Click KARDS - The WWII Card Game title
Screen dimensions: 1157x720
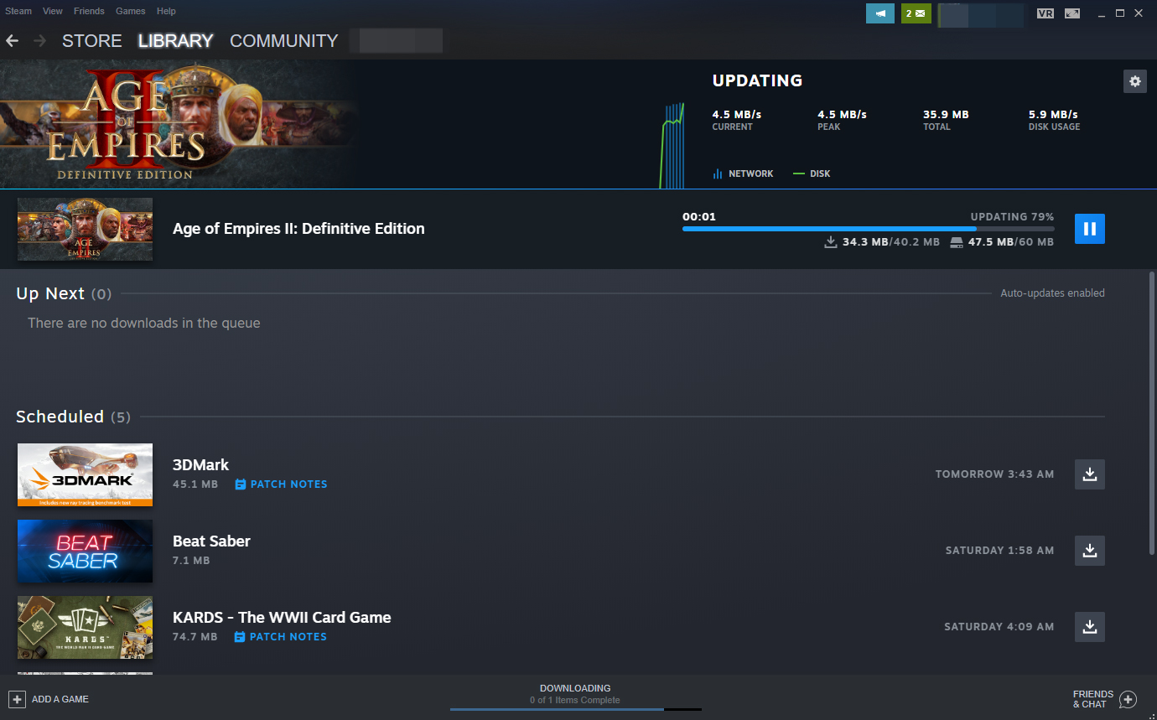click(282, 618)
